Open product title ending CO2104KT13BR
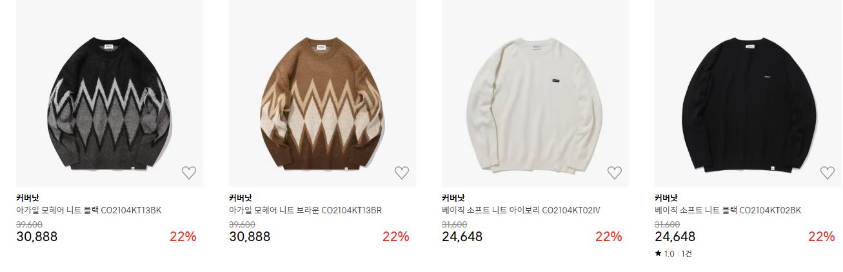The width and height of the screenshot is (843, 272). point(306,210)
